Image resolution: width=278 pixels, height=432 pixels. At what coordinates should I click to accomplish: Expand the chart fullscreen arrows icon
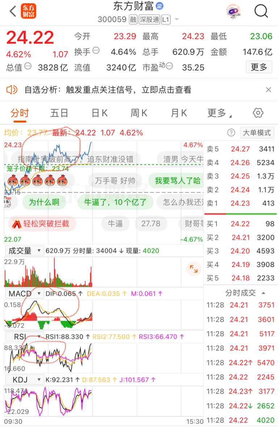pyautogui.click(x=194, y=269)
